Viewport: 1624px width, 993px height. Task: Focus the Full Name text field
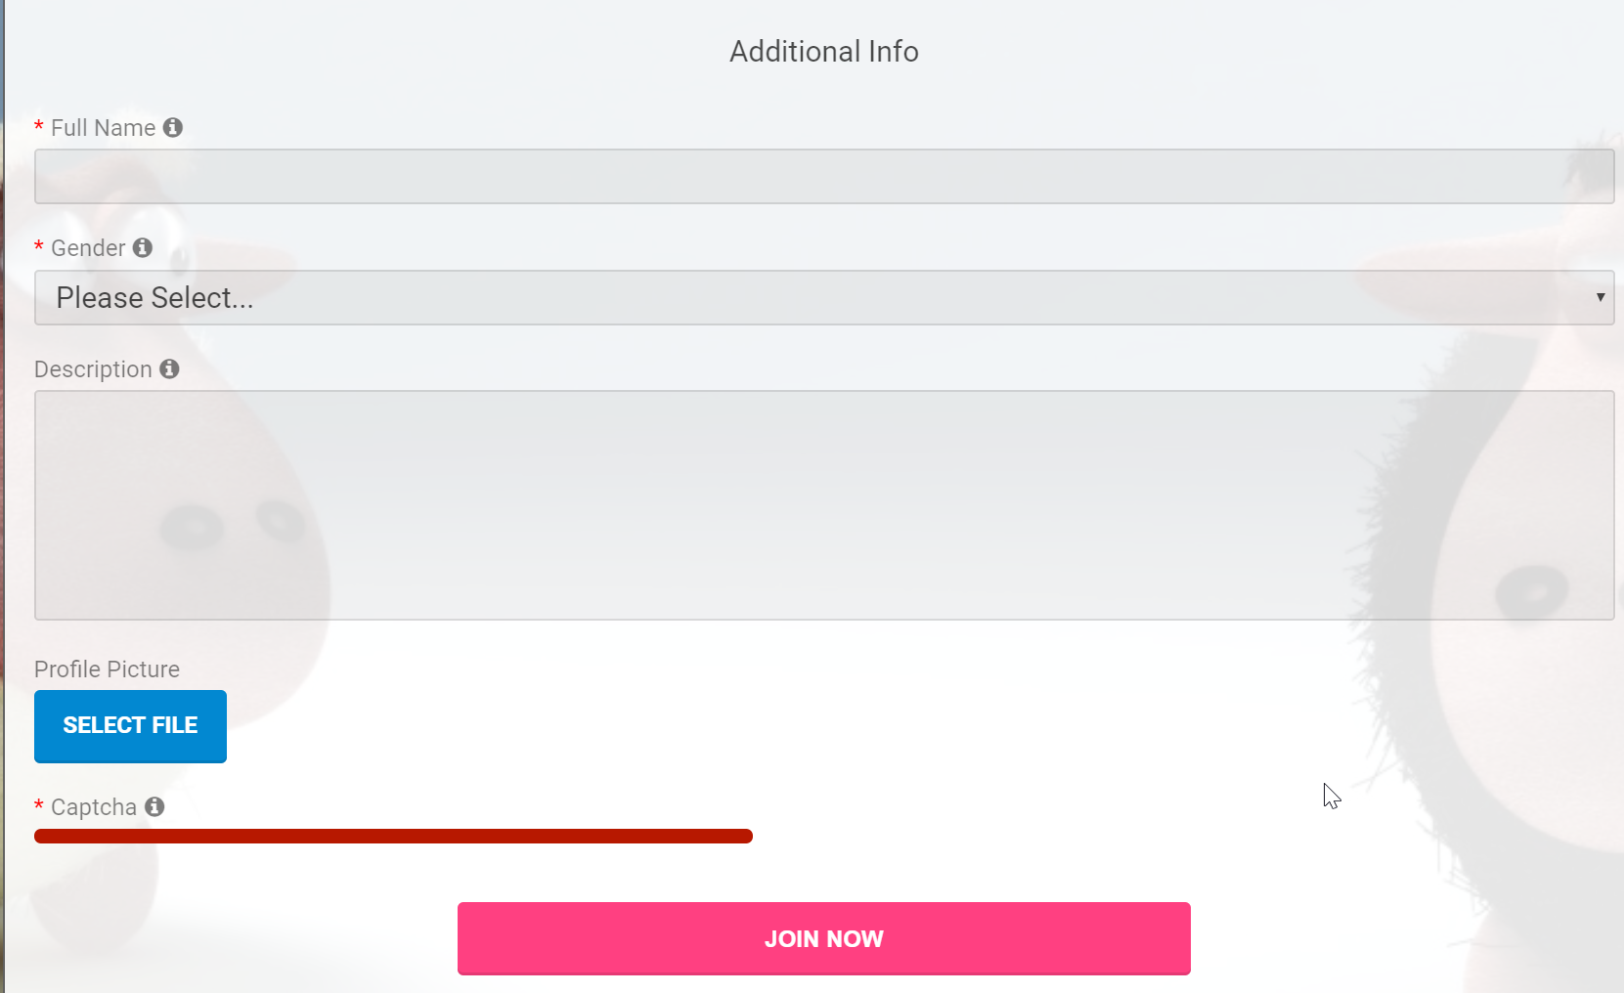[x=823, y=177]
